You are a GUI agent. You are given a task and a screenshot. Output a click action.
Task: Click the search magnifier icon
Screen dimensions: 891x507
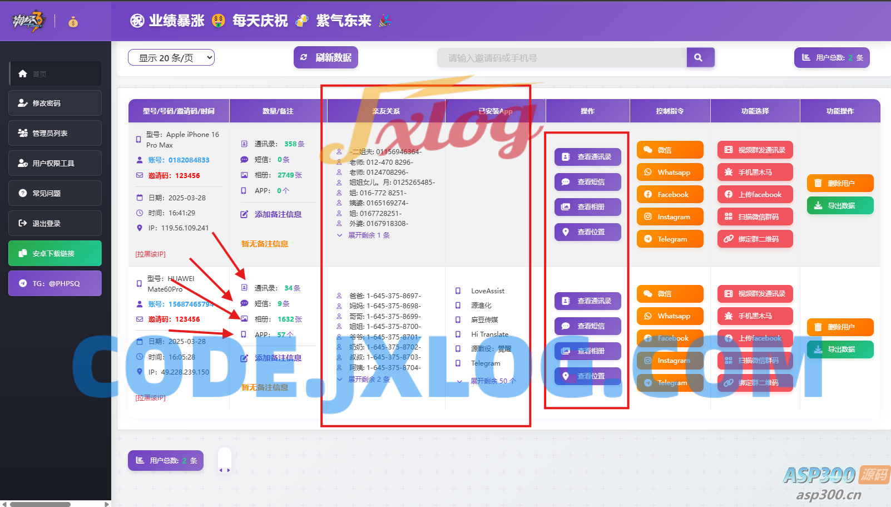[700, 57]
